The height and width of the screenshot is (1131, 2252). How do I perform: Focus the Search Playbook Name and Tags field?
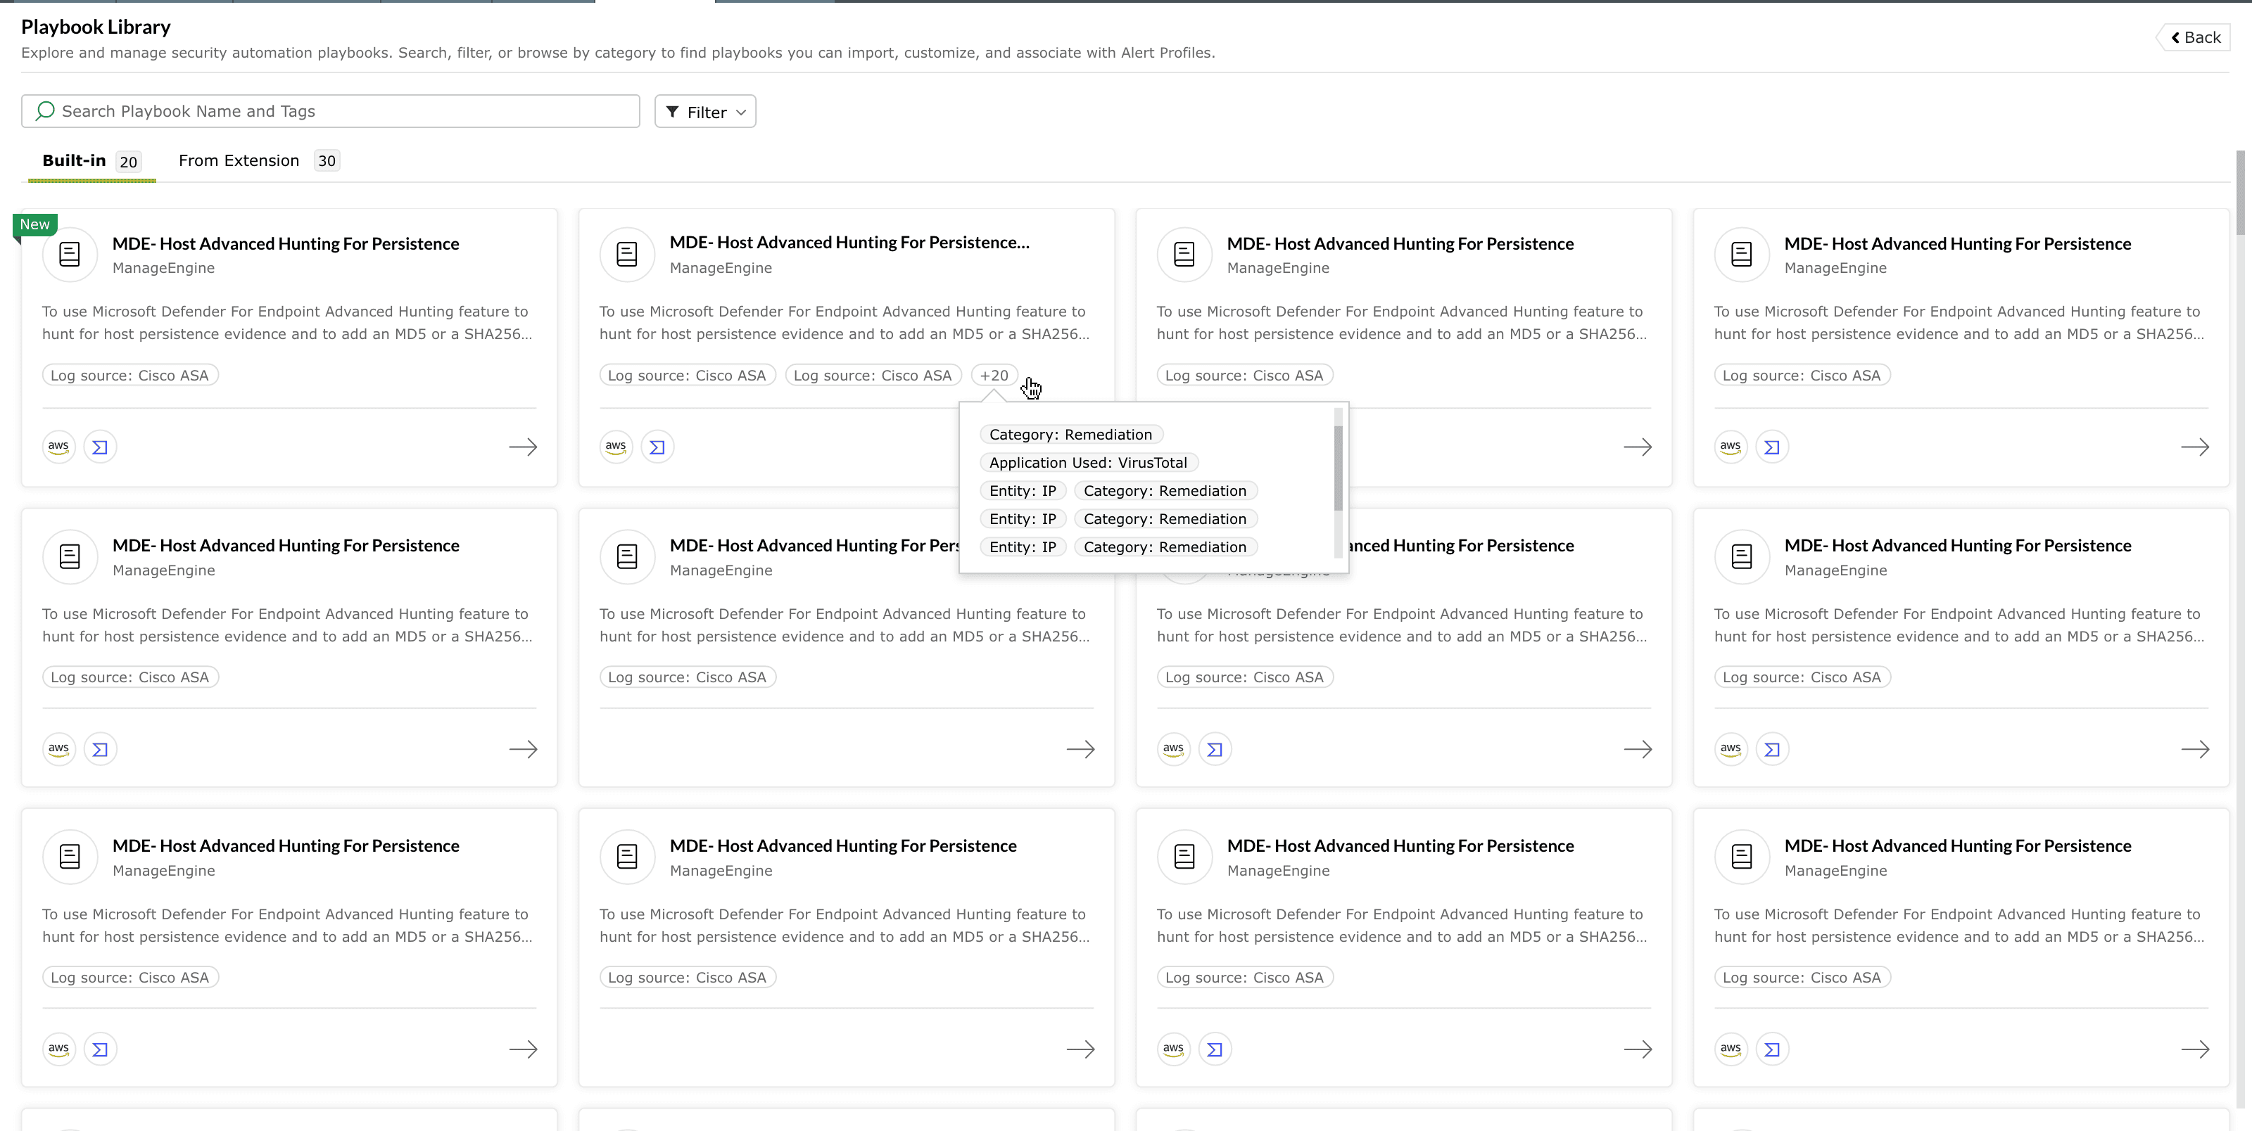coord(331,111)
